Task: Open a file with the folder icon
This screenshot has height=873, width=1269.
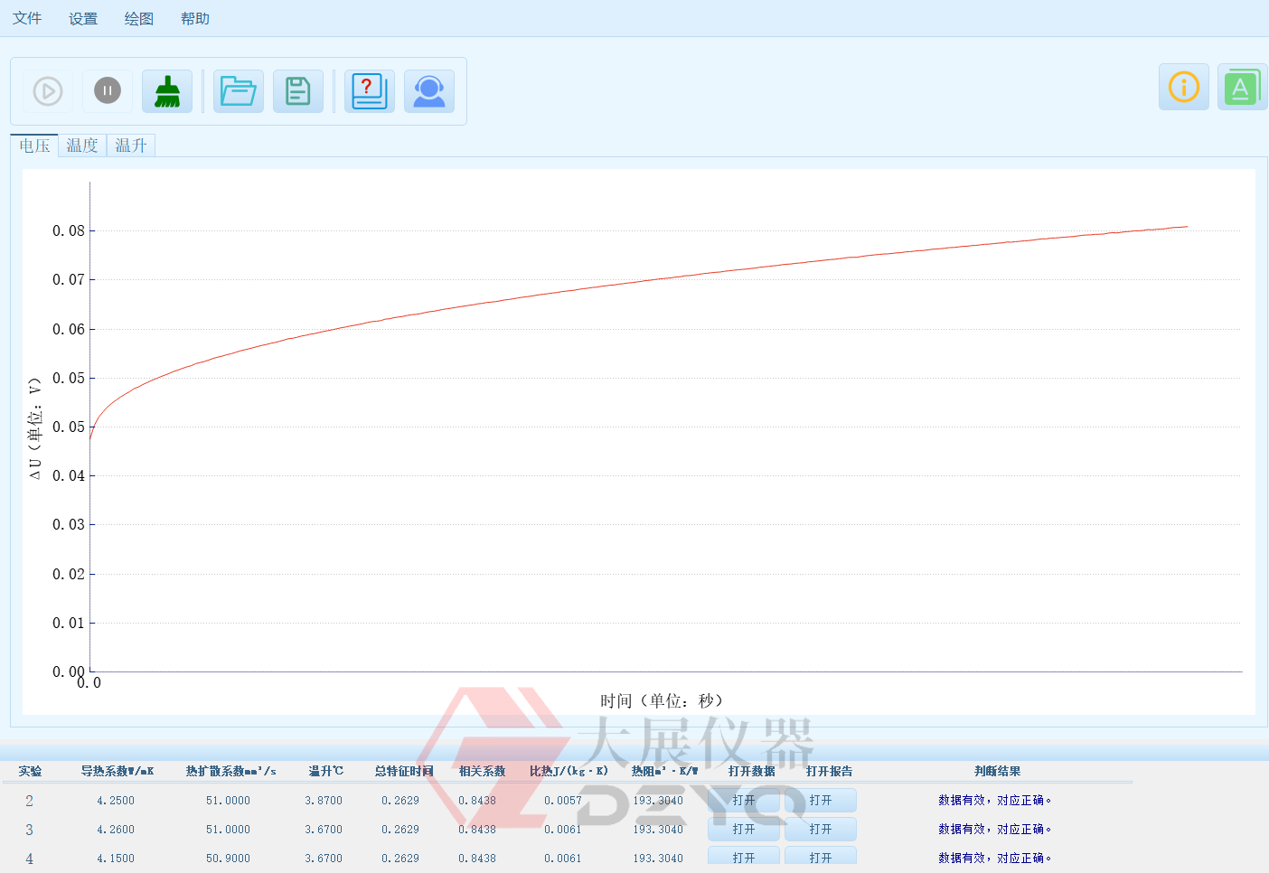Action: point(239,91)
